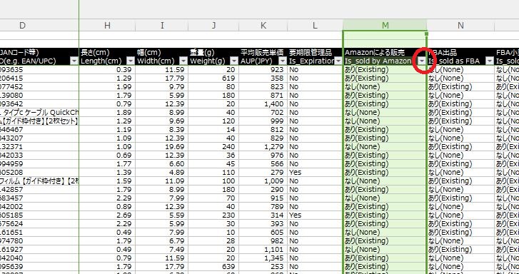Select column N header
The width and height of the screenshot is (519, 274).
pos(460,26)
